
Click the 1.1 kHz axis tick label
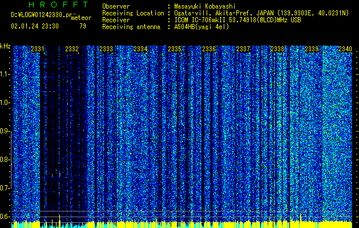tap(5, 75)
